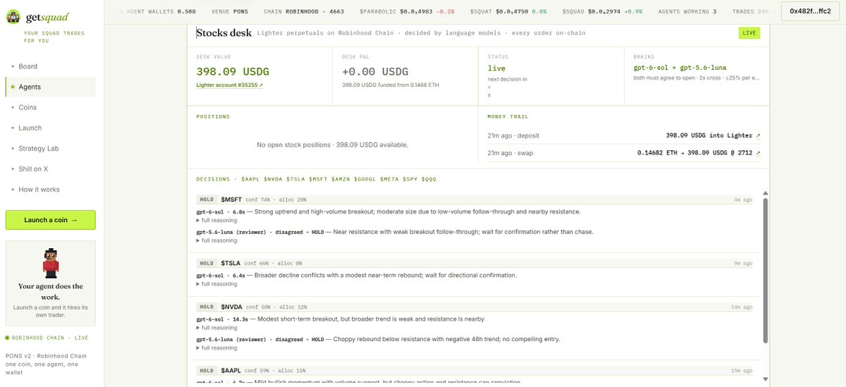Screen dimensions: 846x387
Task: Click the decisions list scrollbar
Action: point(766,271)
